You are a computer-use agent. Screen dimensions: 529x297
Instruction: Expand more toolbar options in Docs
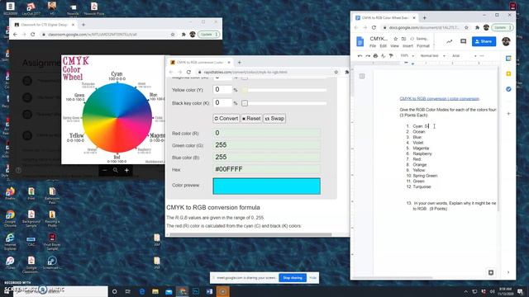click(482, 56)
